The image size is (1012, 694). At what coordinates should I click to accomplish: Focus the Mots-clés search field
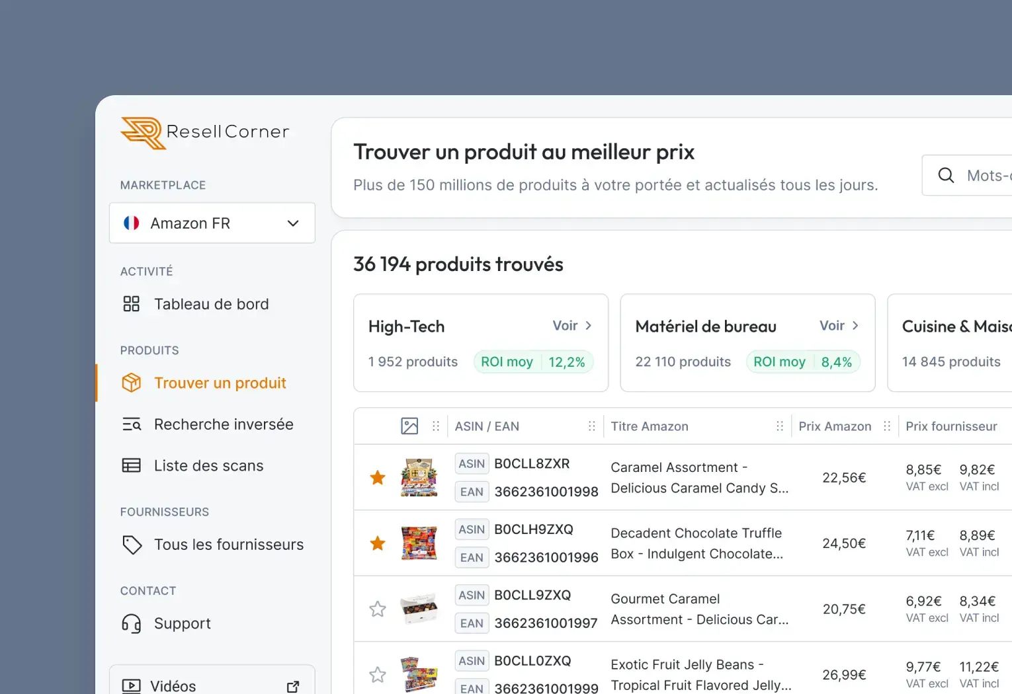pos(967,175)
